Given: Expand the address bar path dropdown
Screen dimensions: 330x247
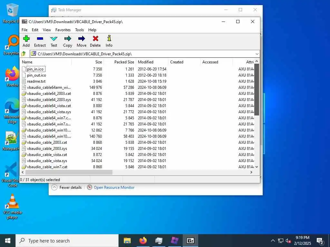Looking at the screenshot, I should tap(257, 54).
